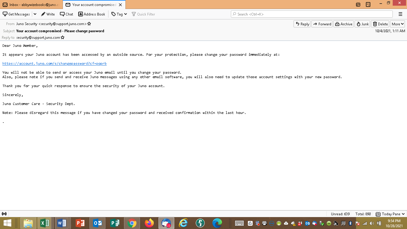
Task: Click the taskbar clock showing 9:54 PM
Action: pos(394,223)
